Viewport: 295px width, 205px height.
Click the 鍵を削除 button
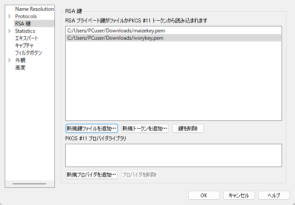[188, 129]
